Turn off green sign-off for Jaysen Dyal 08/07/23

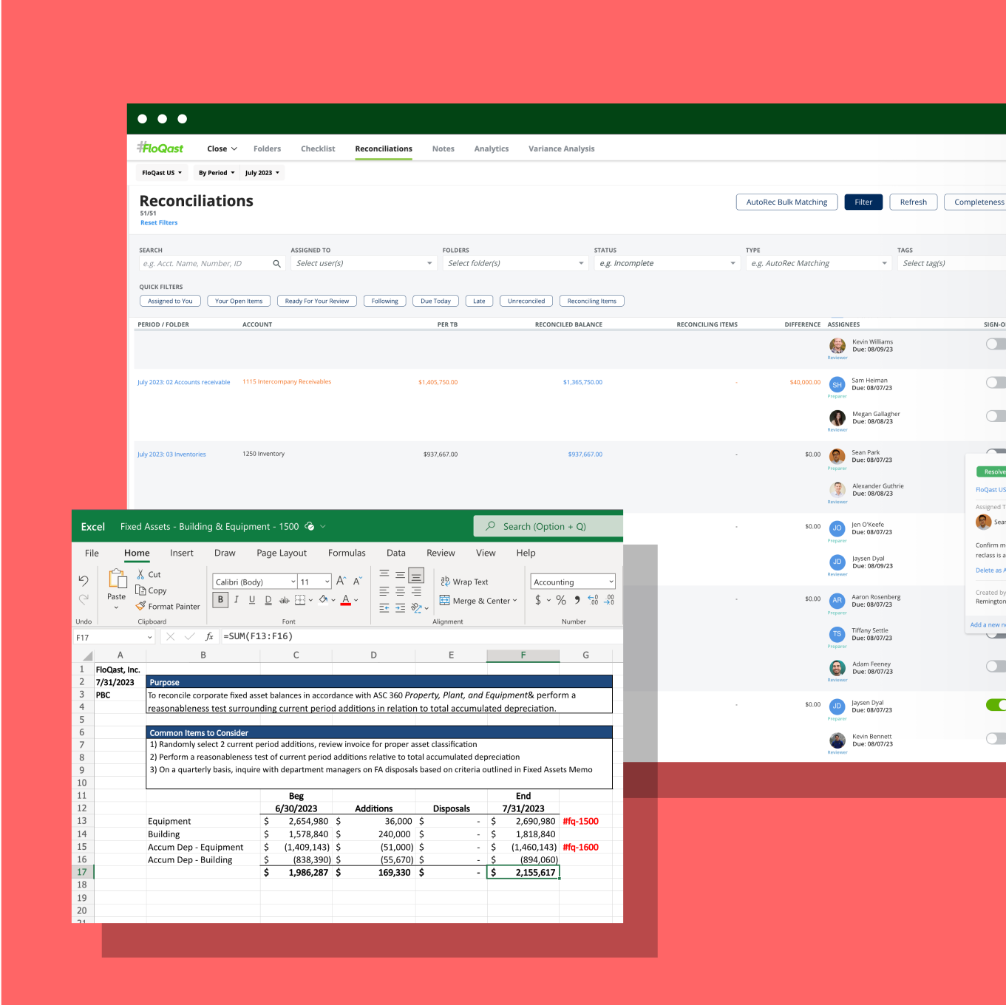(996, 705)
